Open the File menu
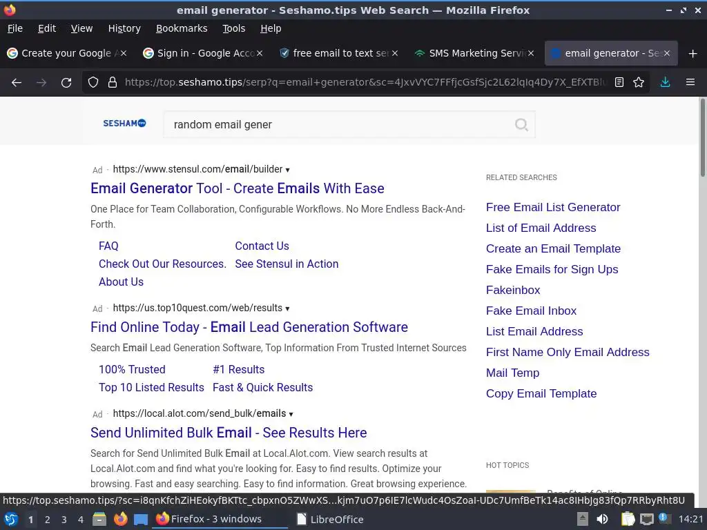Image resolution: width=707 pixels, height=530 pixels. (15, 28)
